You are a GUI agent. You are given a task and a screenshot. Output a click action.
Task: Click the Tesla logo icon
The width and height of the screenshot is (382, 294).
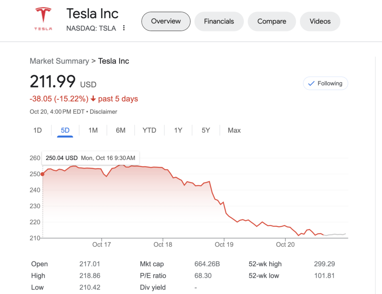(x=43, y=19)
